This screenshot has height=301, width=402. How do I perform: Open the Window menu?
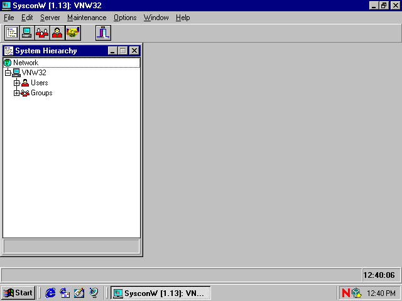pos(156,18)
